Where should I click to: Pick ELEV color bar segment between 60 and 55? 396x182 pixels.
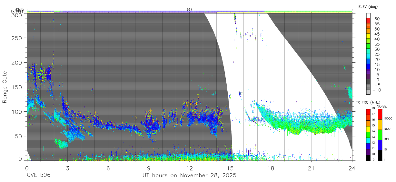369,21
